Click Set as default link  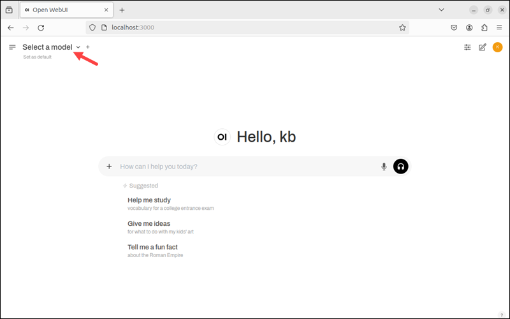tap(38, 57)
